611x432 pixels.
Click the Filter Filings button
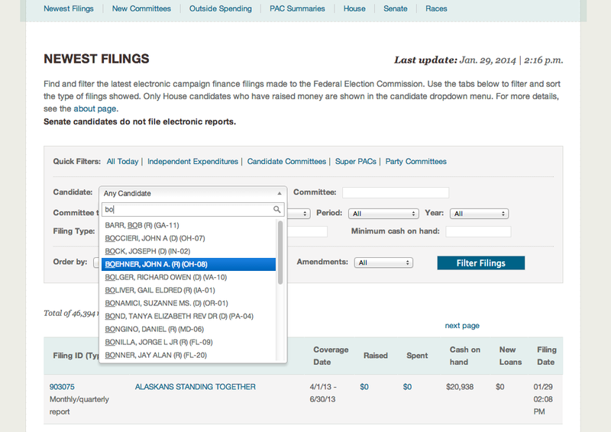point(481,263)
